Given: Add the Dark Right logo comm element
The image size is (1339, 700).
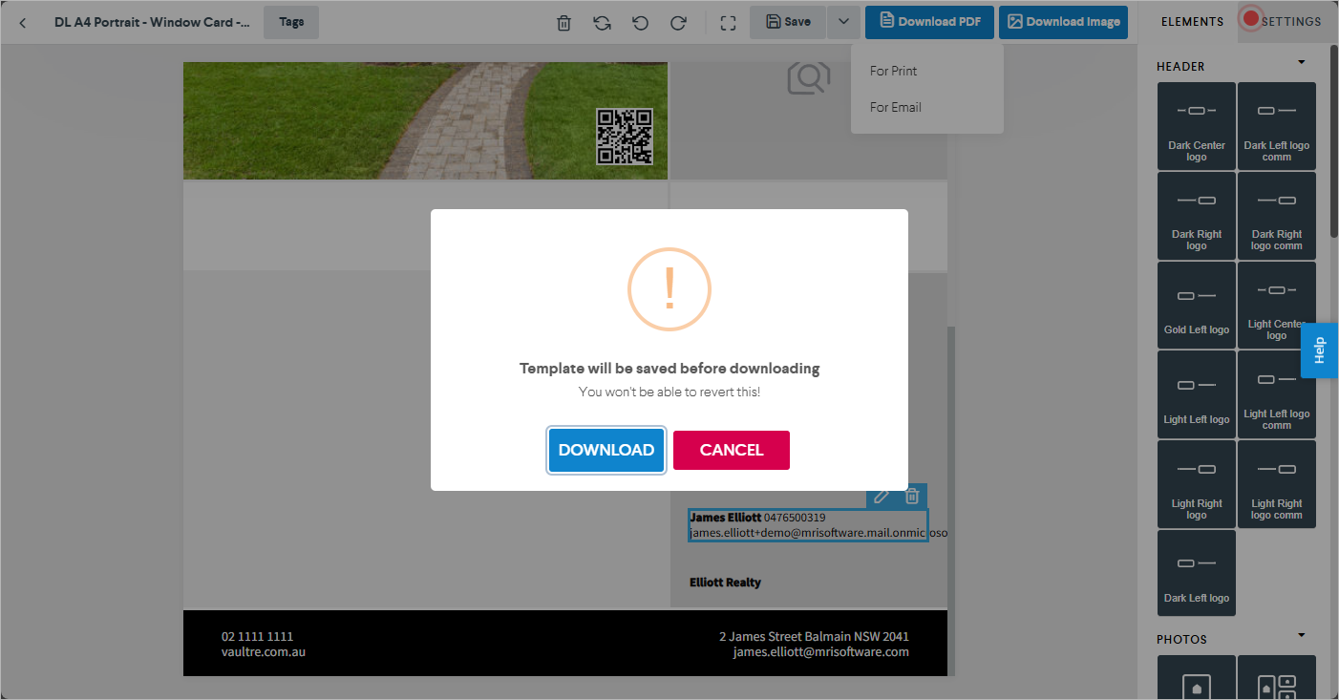Looking at the screenshot, I should (1277, 216).
